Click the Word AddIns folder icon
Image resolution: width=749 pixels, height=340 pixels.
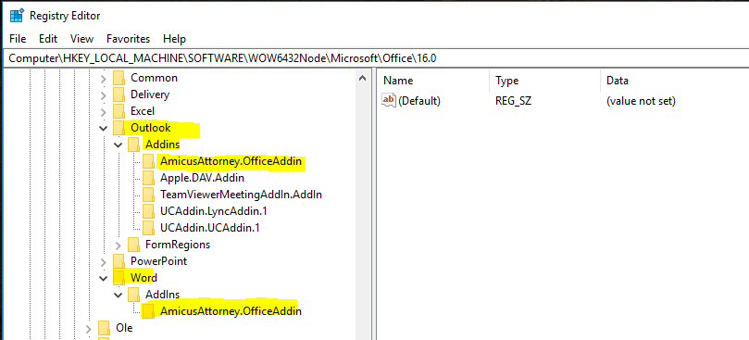[133, 295]
